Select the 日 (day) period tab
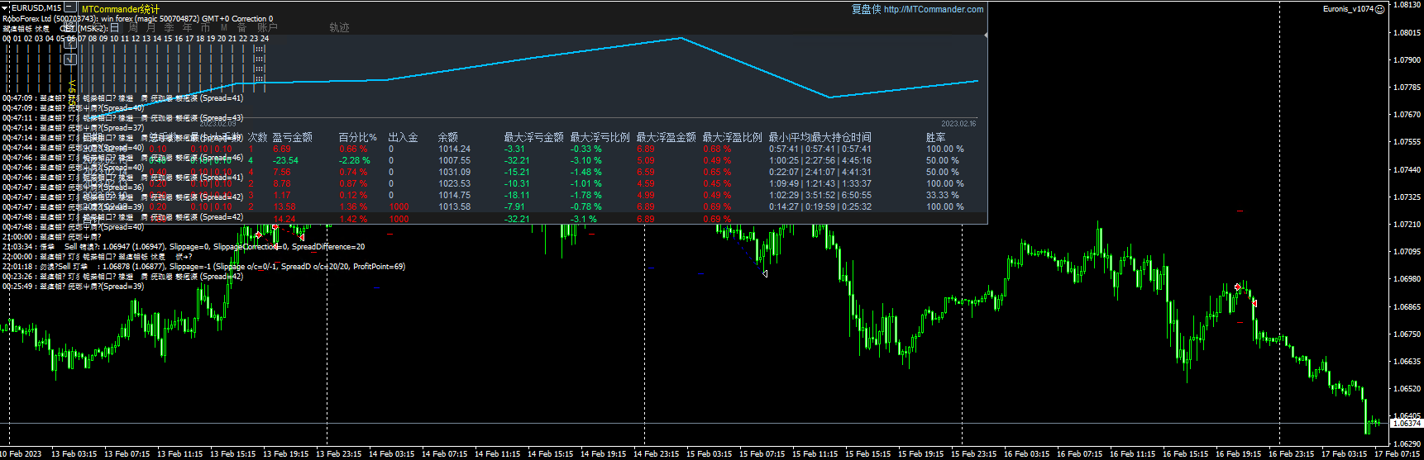1424x460 pixels. (114, 28)
